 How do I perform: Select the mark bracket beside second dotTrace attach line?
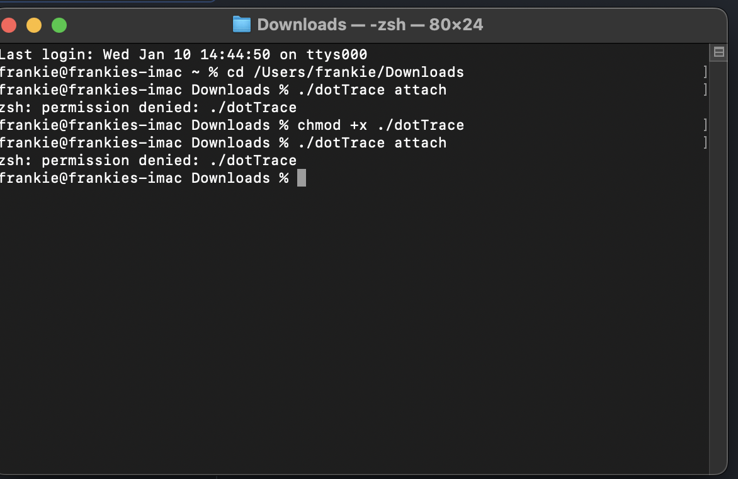tap(705, 142)
